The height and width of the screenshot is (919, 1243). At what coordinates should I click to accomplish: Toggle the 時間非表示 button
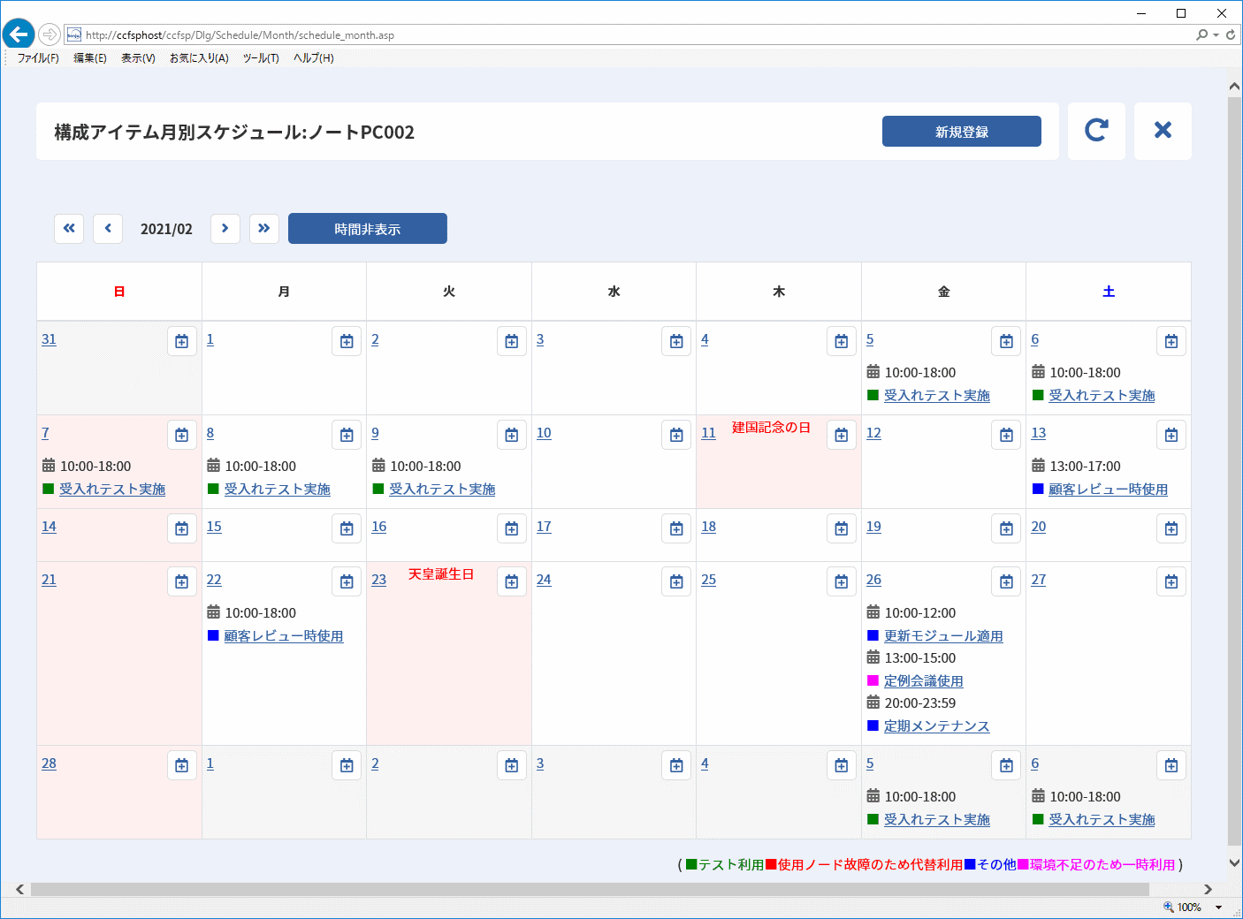tap(368, 228)
